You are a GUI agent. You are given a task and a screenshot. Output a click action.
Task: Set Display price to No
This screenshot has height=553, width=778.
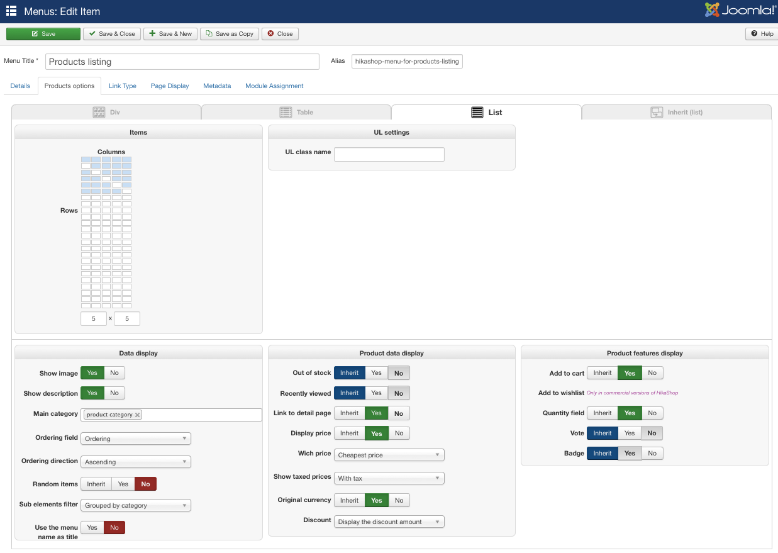click(399, 433)
